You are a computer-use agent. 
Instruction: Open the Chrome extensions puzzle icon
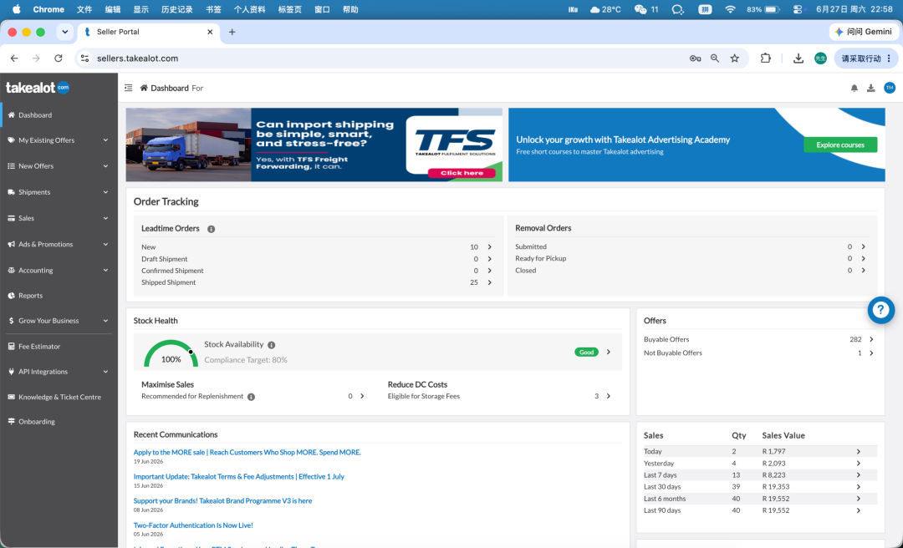point(765,58)
